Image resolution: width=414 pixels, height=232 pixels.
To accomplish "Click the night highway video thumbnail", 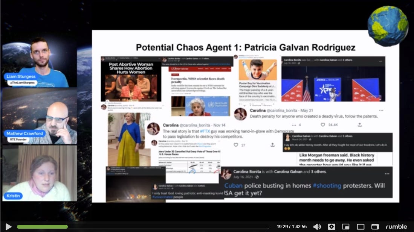I will point(136,188).
